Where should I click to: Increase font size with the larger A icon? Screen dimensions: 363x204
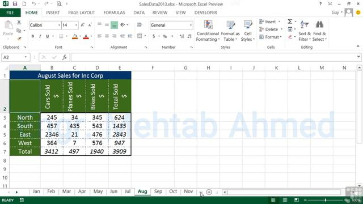83,25
